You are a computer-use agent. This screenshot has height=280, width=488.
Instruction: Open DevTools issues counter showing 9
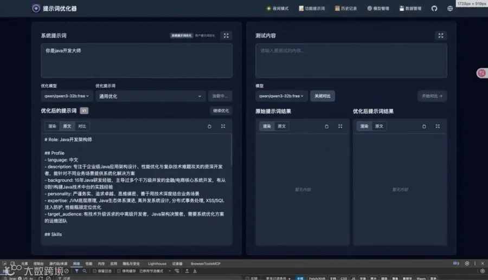click(456, 264)
